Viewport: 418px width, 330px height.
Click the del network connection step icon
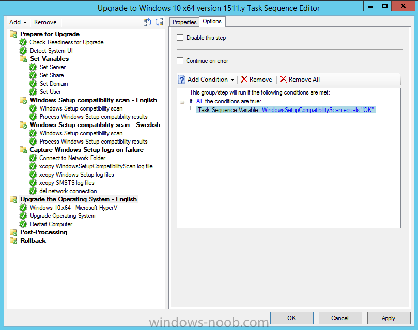33,191
